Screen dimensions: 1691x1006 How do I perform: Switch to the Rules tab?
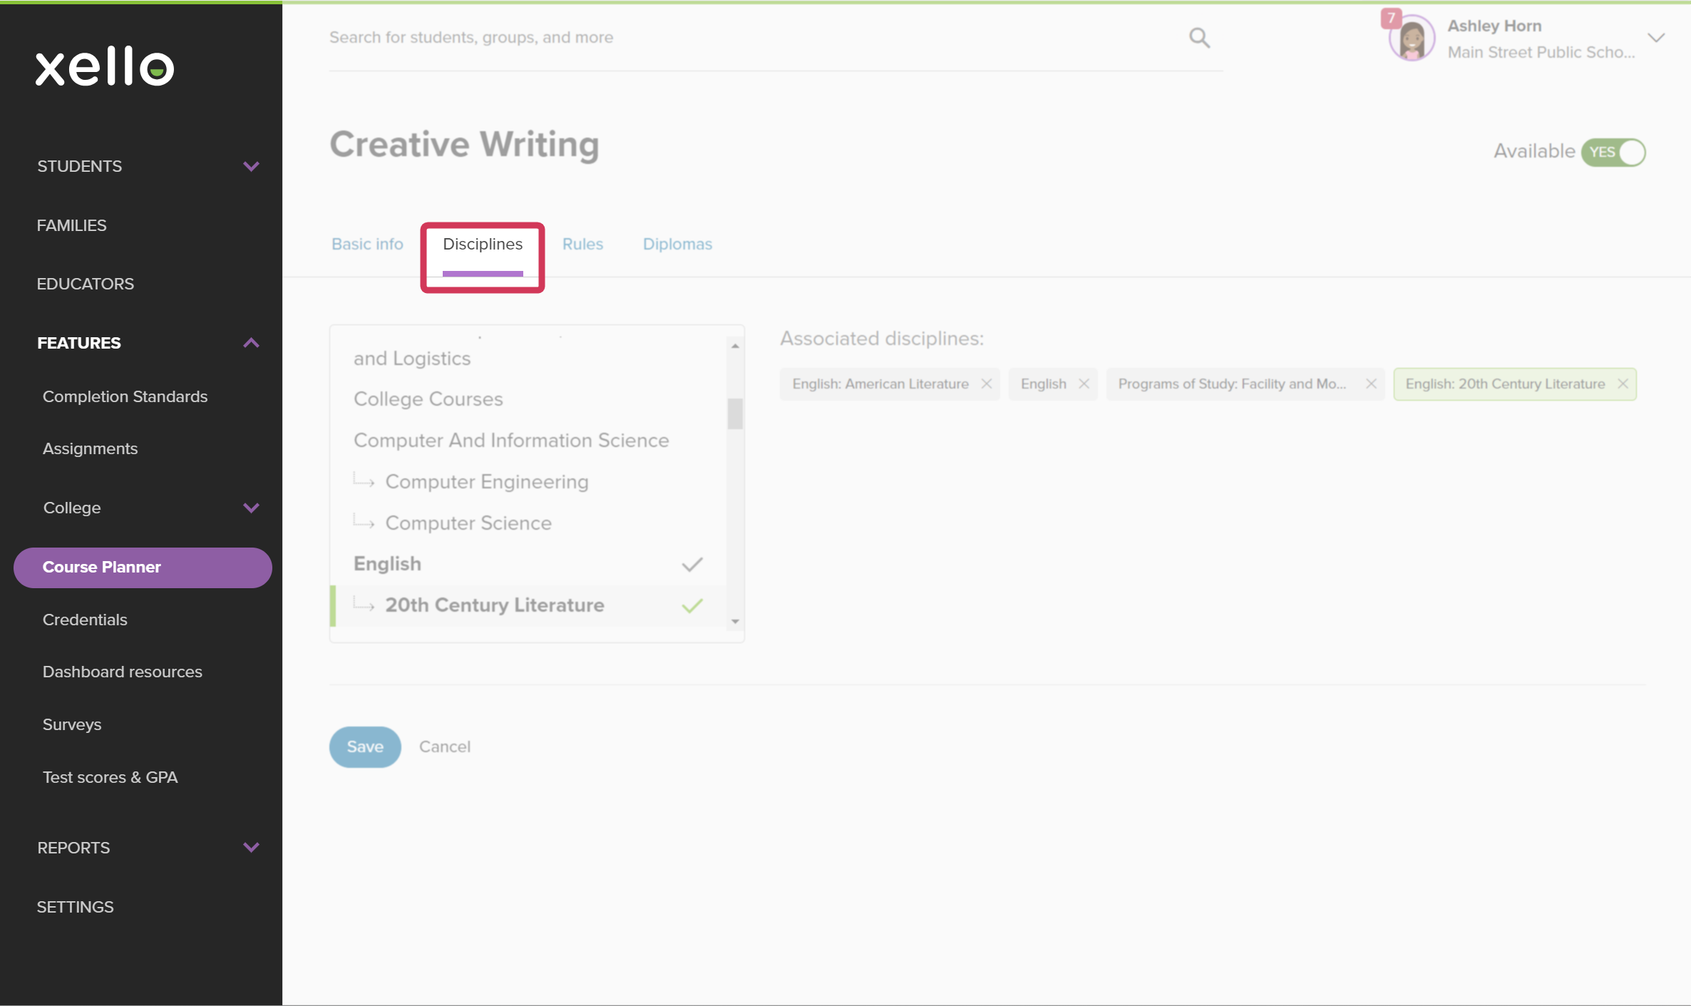pyautogui.click(x=582, y=244)
